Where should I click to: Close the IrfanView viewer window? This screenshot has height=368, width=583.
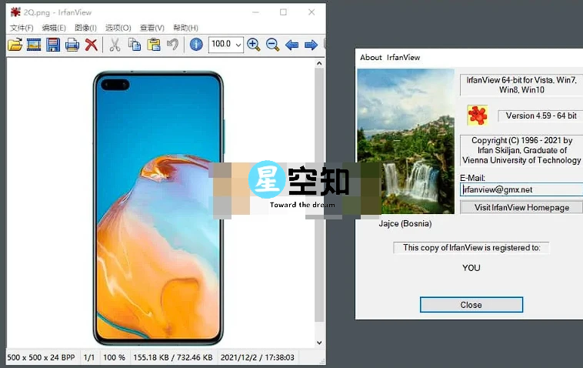[x=311, y=12]
